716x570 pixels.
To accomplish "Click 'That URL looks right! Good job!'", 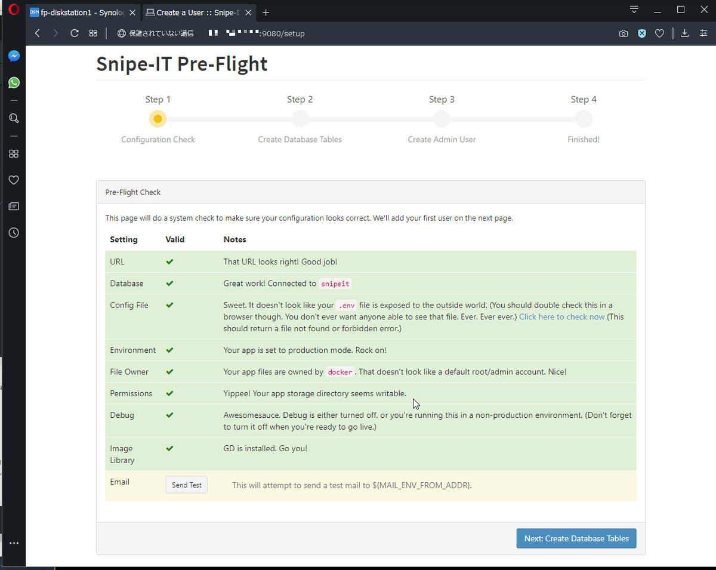I will click(280, 262).
